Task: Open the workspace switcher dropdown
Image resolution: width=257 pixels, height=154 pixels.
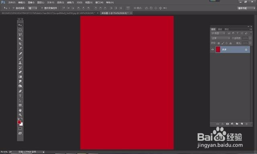Action: pos(246,8)
